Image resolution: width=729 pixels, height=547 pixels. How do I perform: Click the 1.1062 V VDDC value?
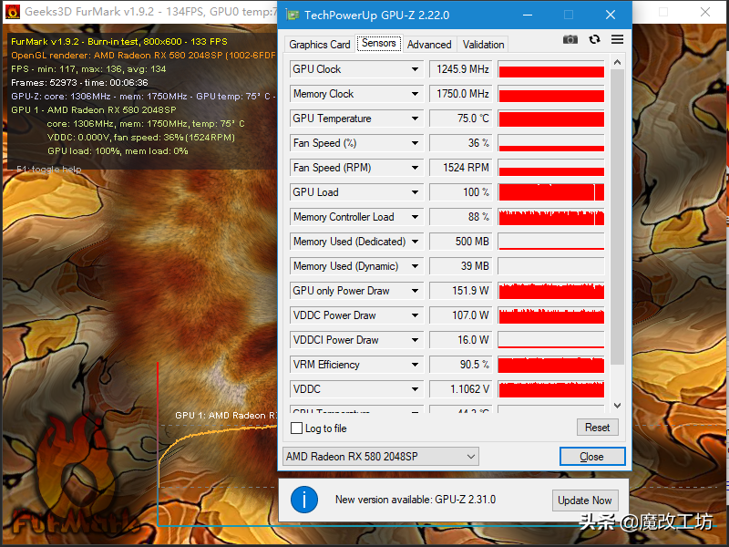(x=460, y=390)
